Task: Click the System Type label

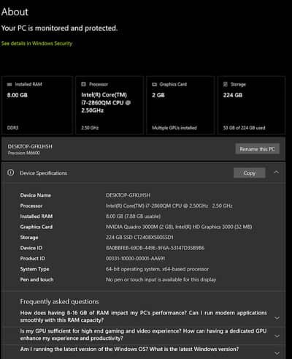Action: (34, 269)
